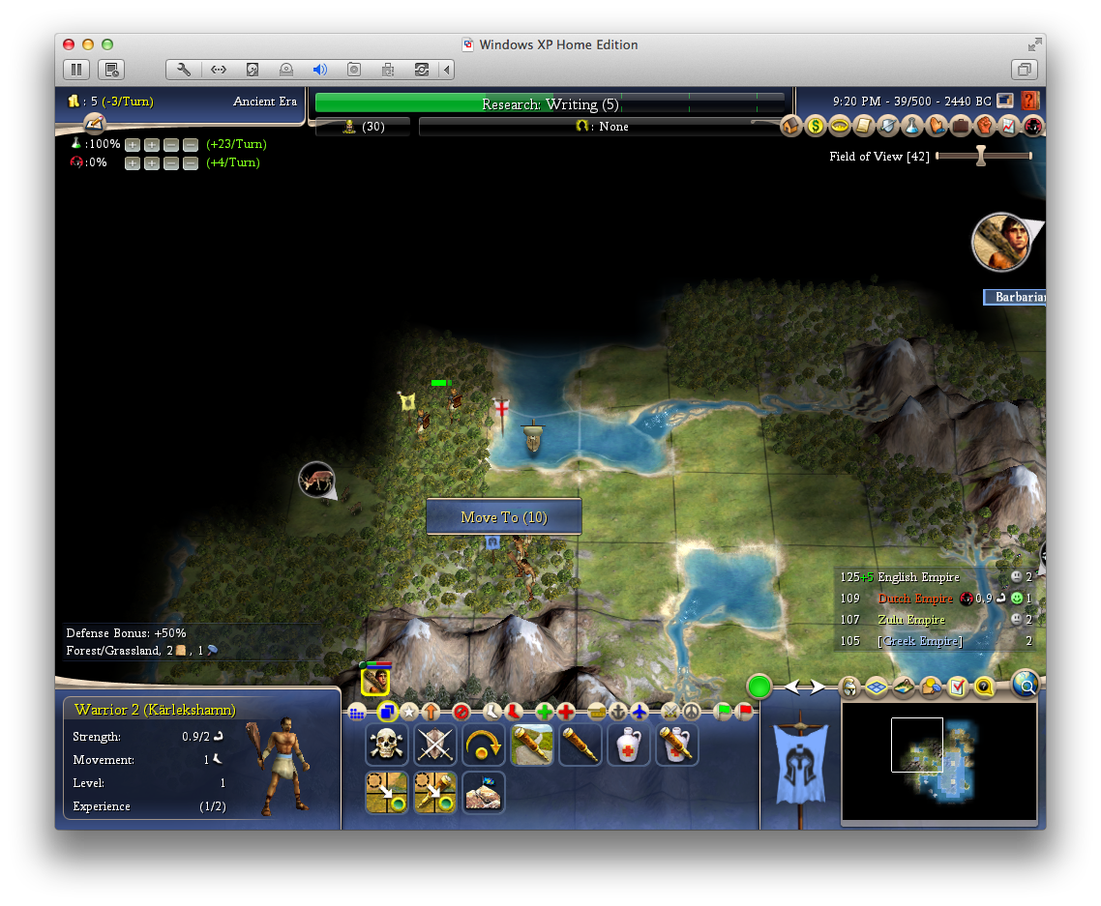Toggle the blue grid map overlay
The width and height of the screenshot is (1101, 906).
coord(877,687)
